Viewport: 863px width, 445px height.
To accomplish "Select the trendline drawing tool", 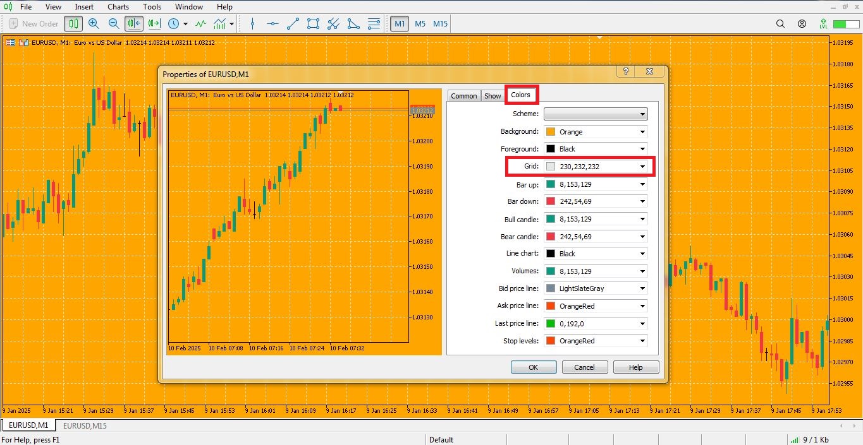I will point(293,24).
